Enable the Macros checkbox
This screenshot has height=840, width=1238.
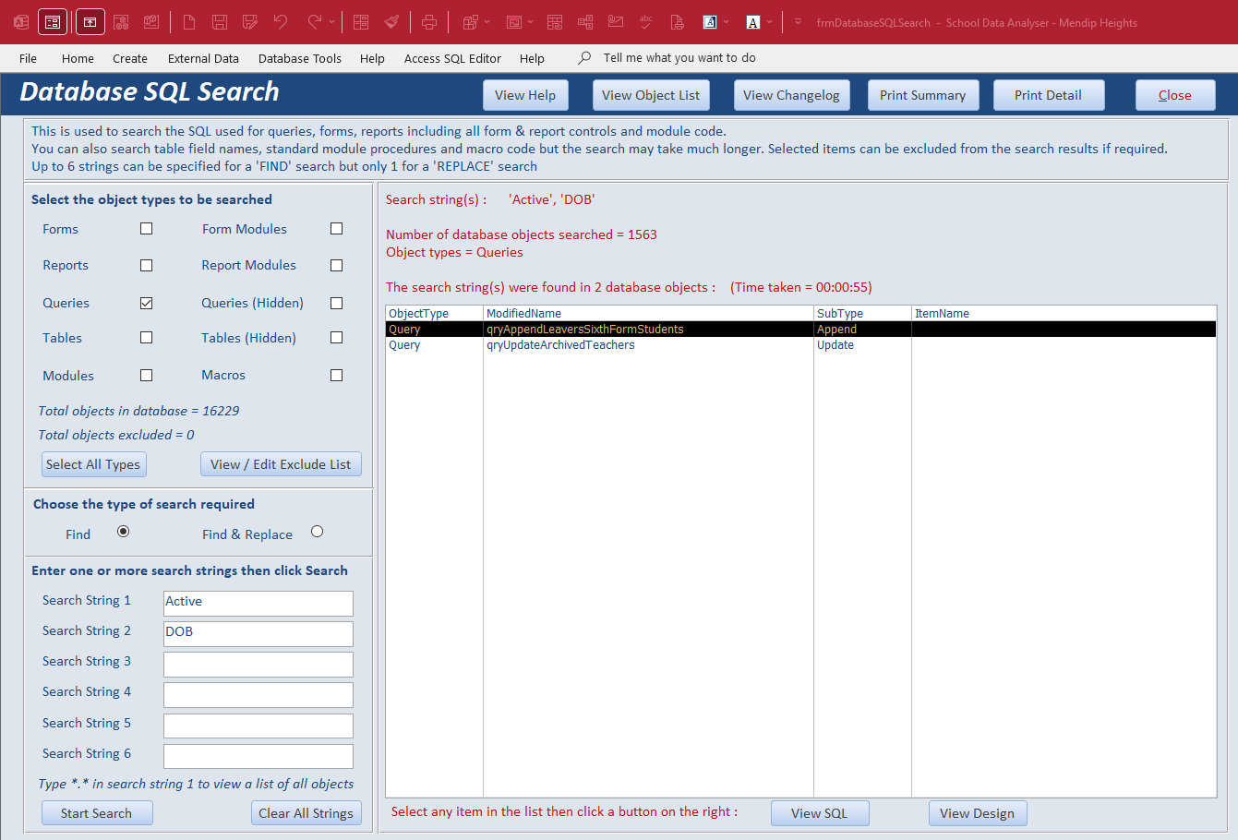336,375
